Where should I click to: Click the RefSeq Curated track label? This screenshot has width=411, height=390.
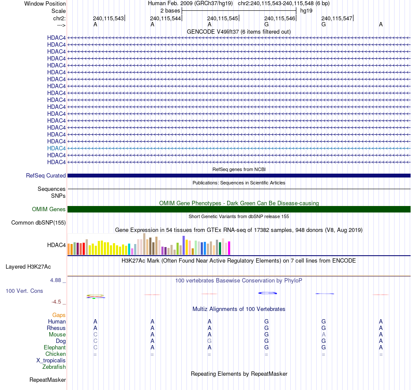45,176
